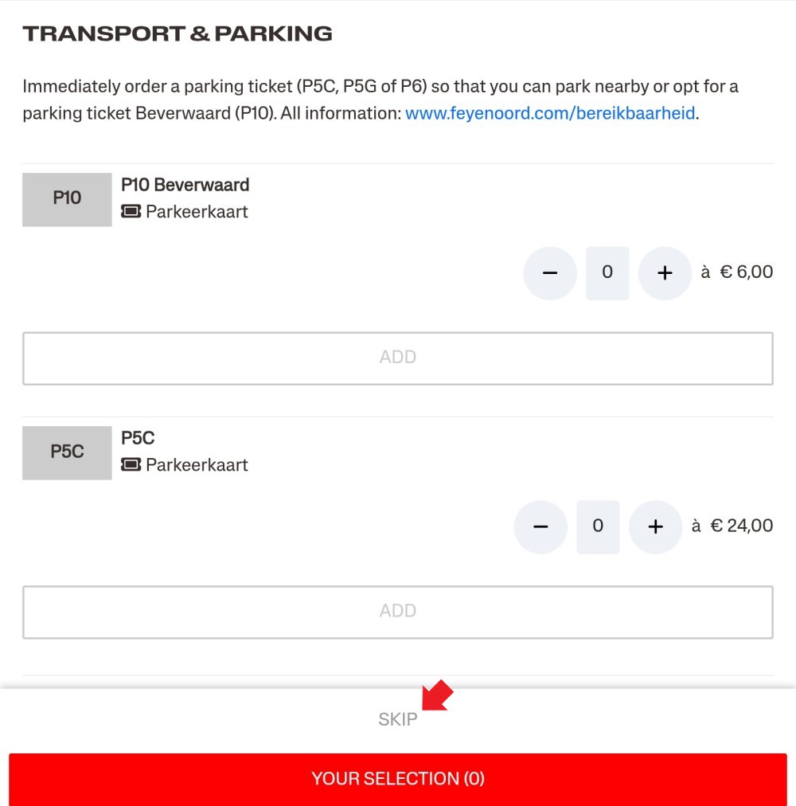Click the P5C title text
This screenshot has width=796, height=806.
138,438
